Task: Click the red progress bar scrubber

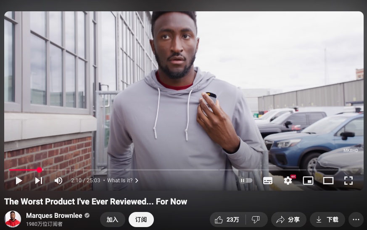Action: pyautogui.click(x=40, y=170)
